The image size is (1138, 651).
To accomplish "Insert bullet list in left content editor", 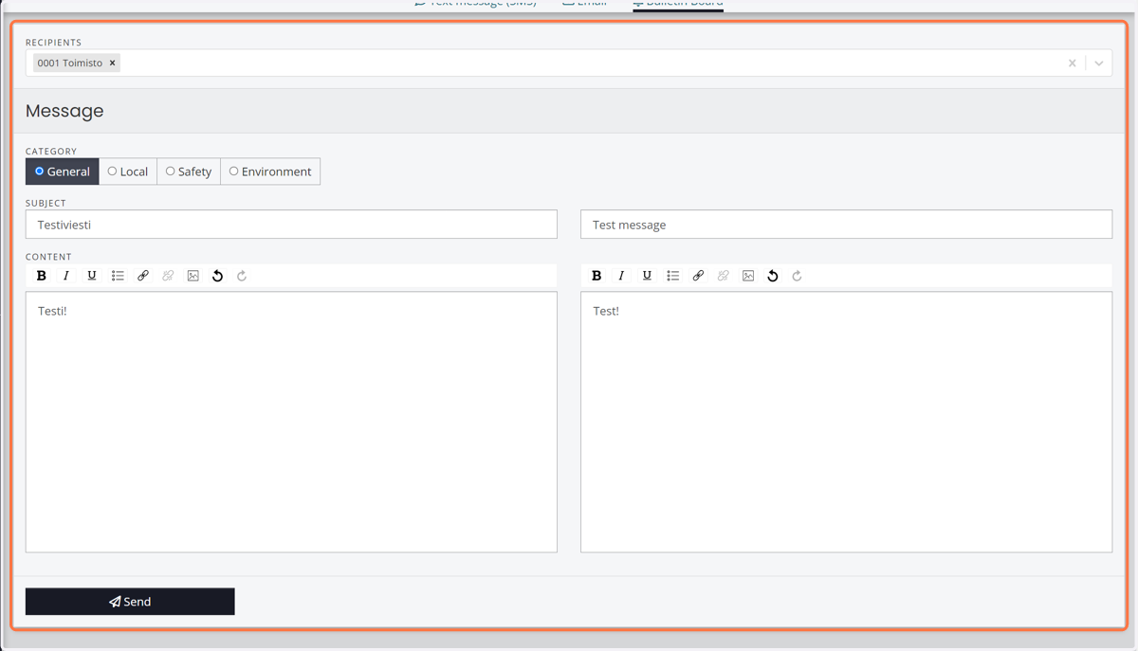I will tap(118, 276).
